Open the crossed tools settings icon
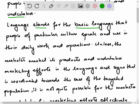This screenshot has width=139, height=104. 58,6
